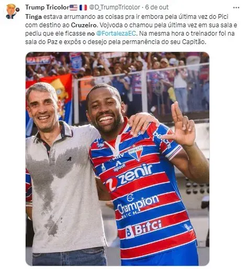Open the @D_TrumpTricolor handle link
The image size is (247, 269).
click(115, 7)
